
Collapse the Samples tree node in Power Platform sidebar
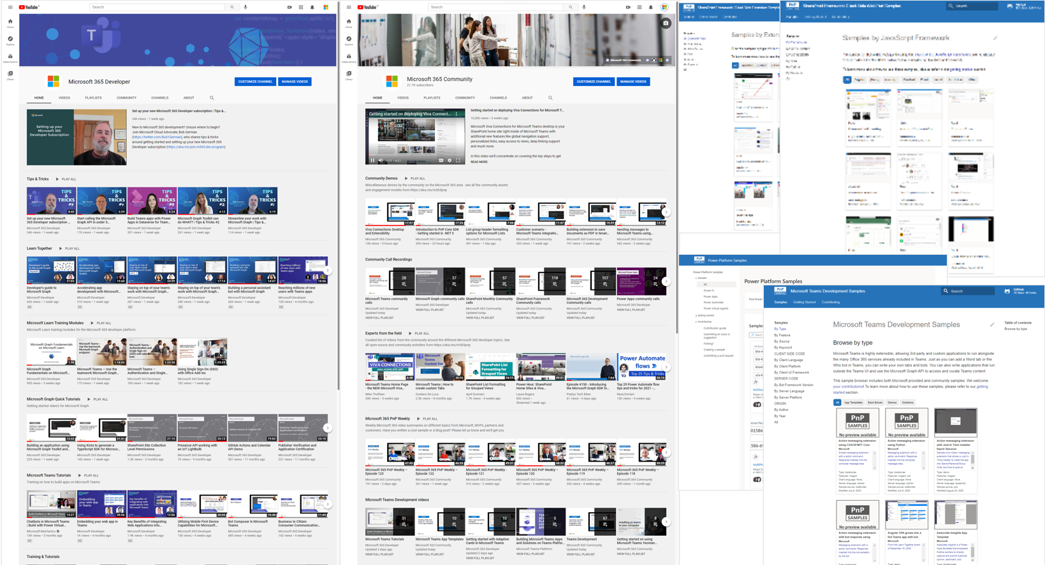coord(696,278)
